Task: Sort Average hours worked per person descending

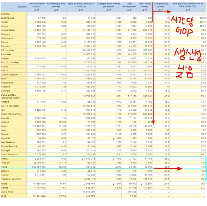Action: point(110,10)
